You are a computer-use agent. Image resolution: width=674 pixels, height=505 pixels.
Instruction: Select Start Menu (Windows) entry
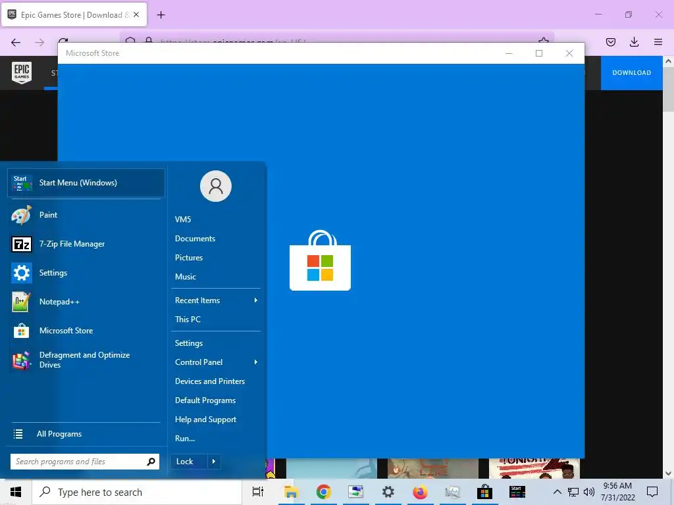pos(86,183)
